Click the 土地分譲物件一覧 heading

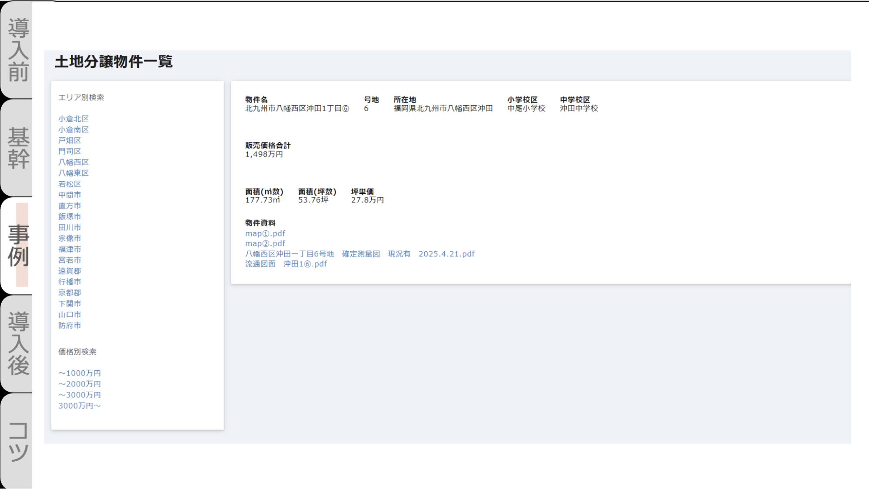(113, 62)
